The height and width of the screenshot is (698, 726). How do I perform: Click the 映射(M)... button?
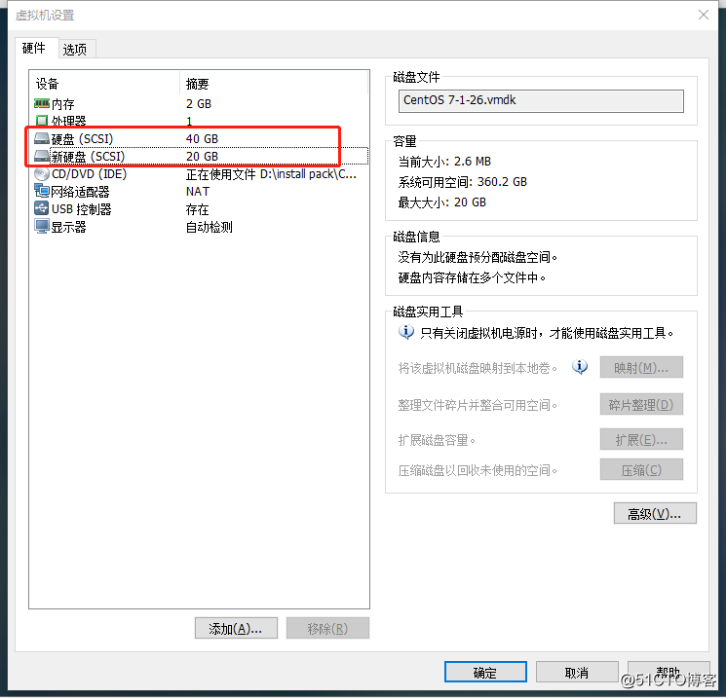click(641, 368)
